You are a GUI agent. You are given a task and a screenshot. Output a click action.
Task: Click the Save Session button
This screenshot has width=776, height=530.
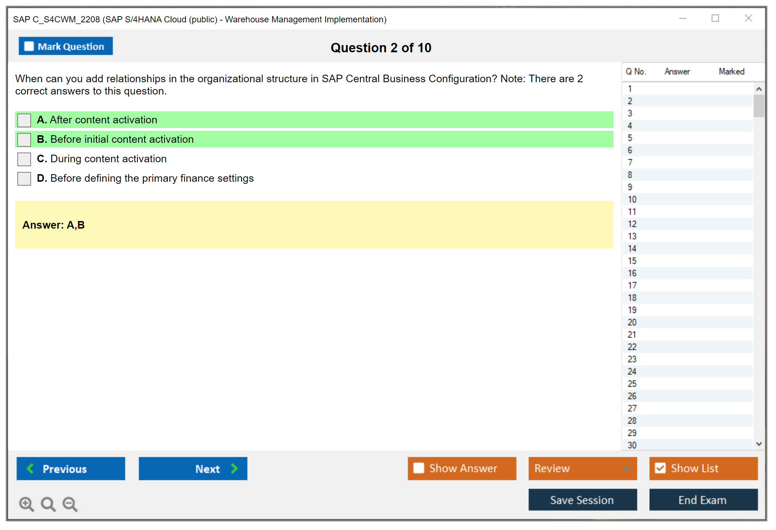582,500
